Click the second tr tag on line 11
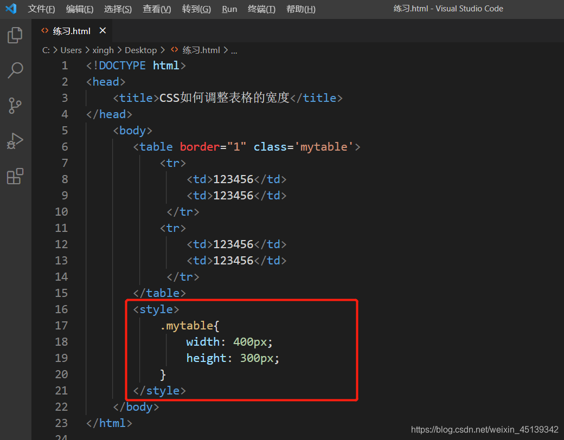 [x=173, y=228]
